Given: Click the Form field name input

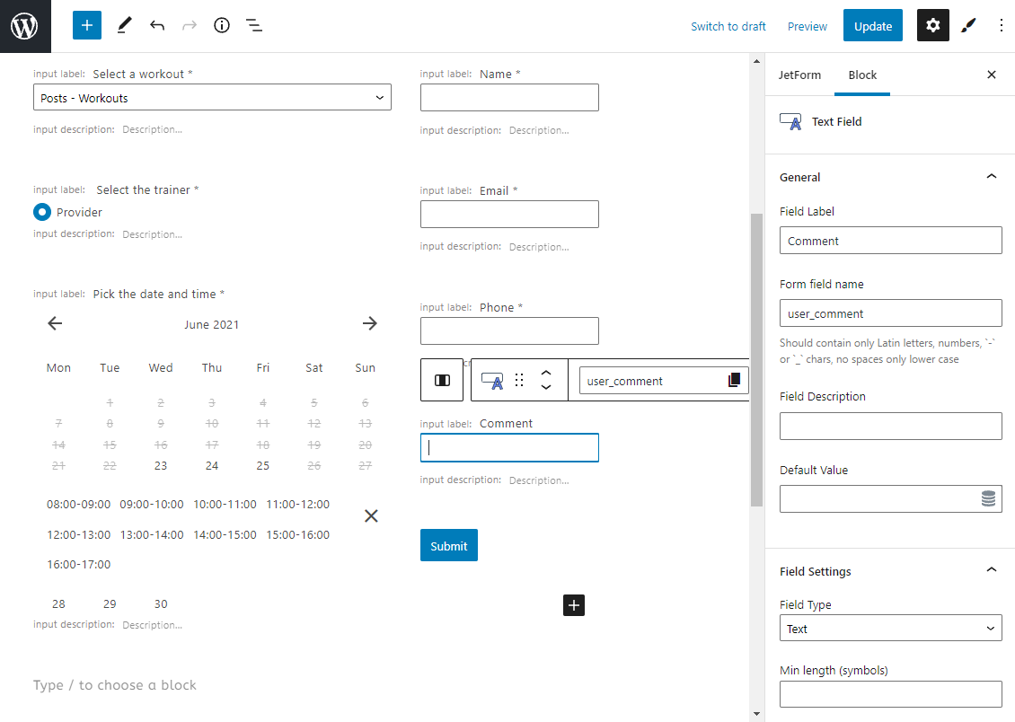Looking at the screenshot, I should coord(891,313).
